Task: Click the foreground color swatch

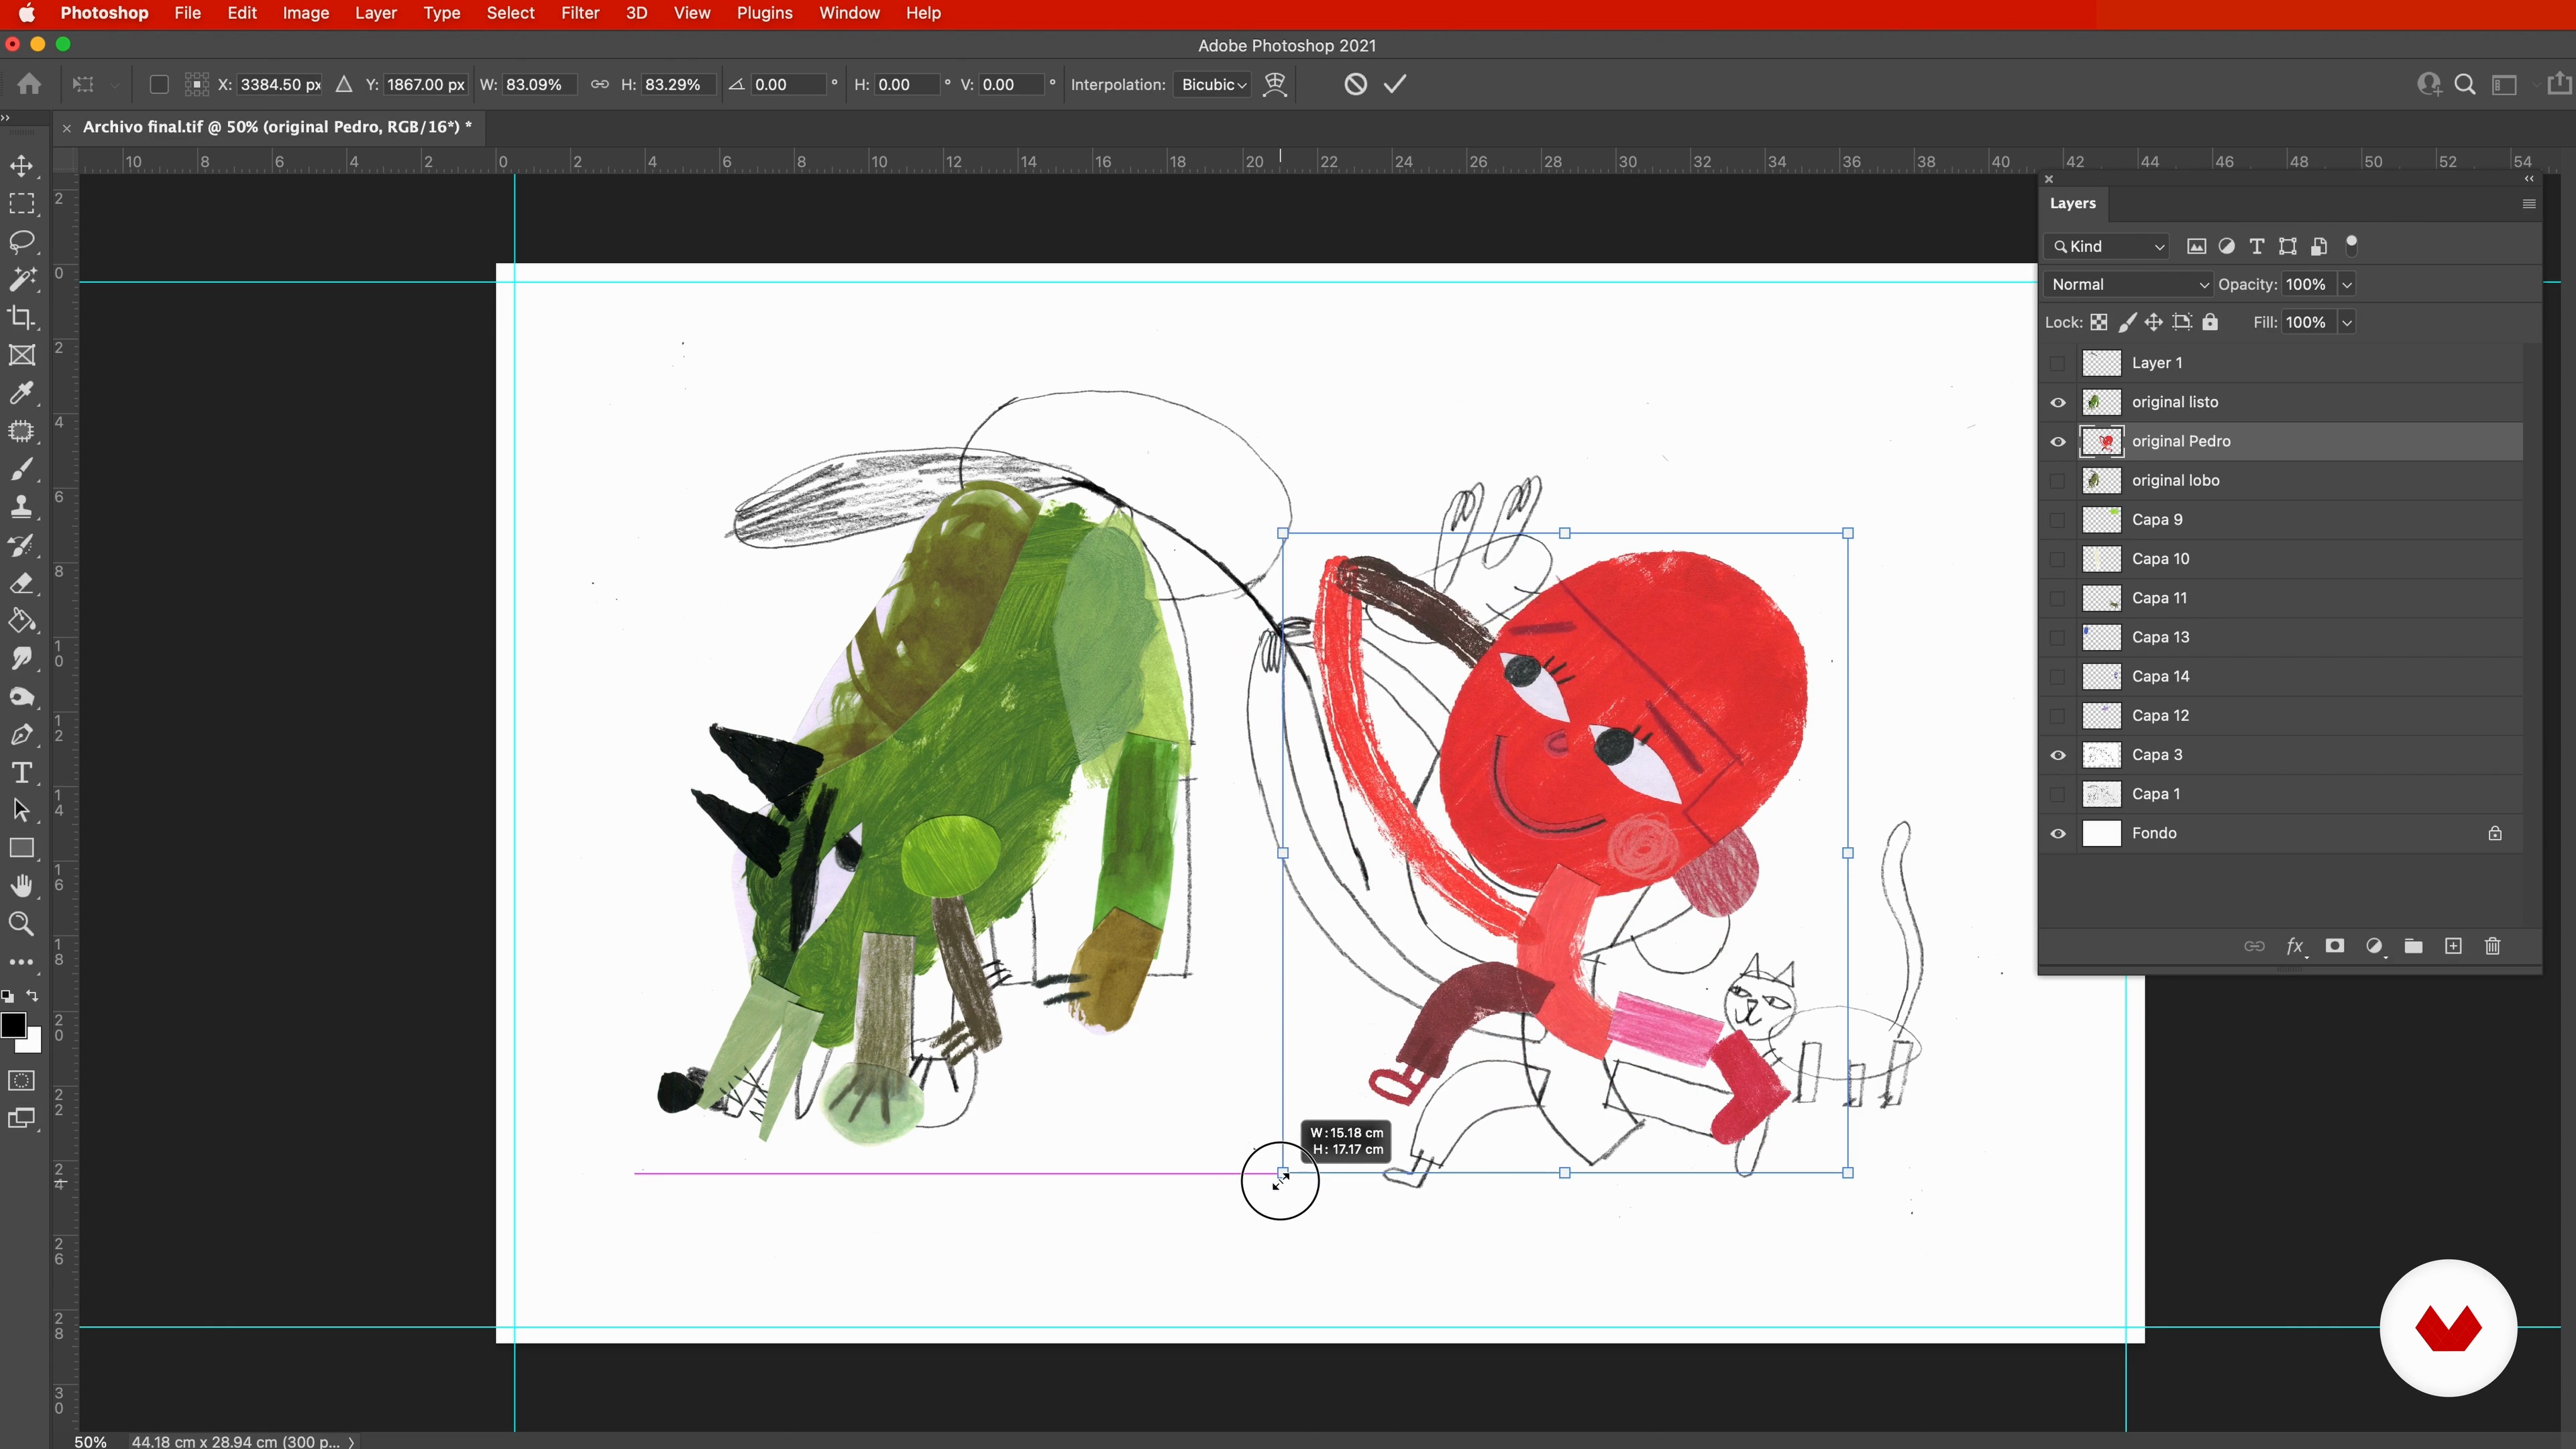Action: (x=13, y=1026)
